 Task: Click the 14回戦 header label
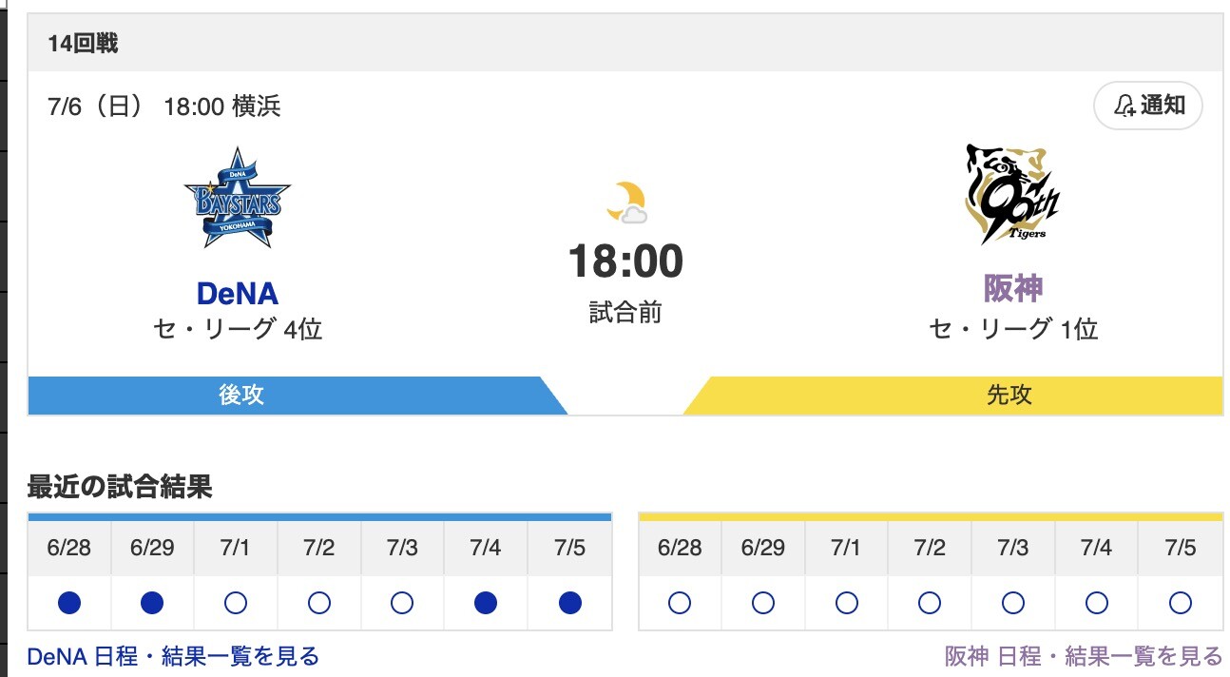[83, 44]
